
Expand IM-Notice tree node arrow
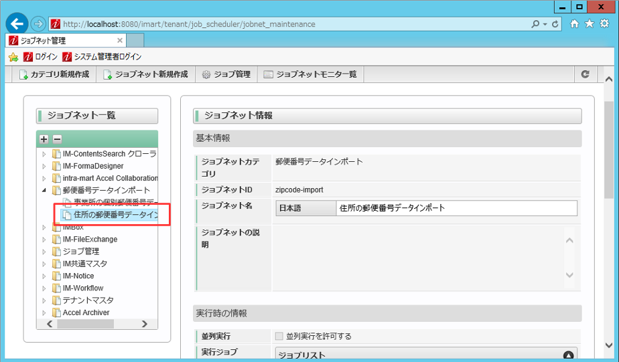[44, 276]
